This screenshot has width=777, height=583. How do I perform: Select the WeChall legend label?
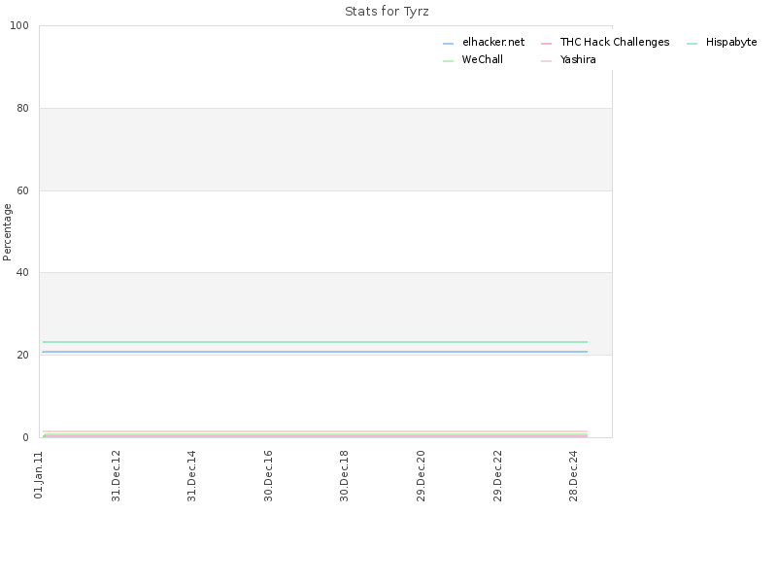482,59
